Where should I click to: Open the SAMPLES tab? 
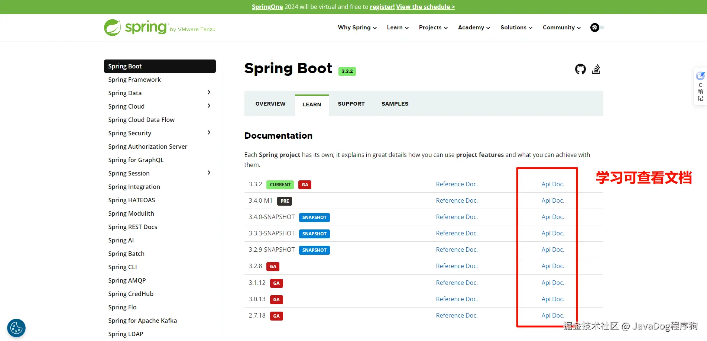pyautogui.click(x=395, y=104)
